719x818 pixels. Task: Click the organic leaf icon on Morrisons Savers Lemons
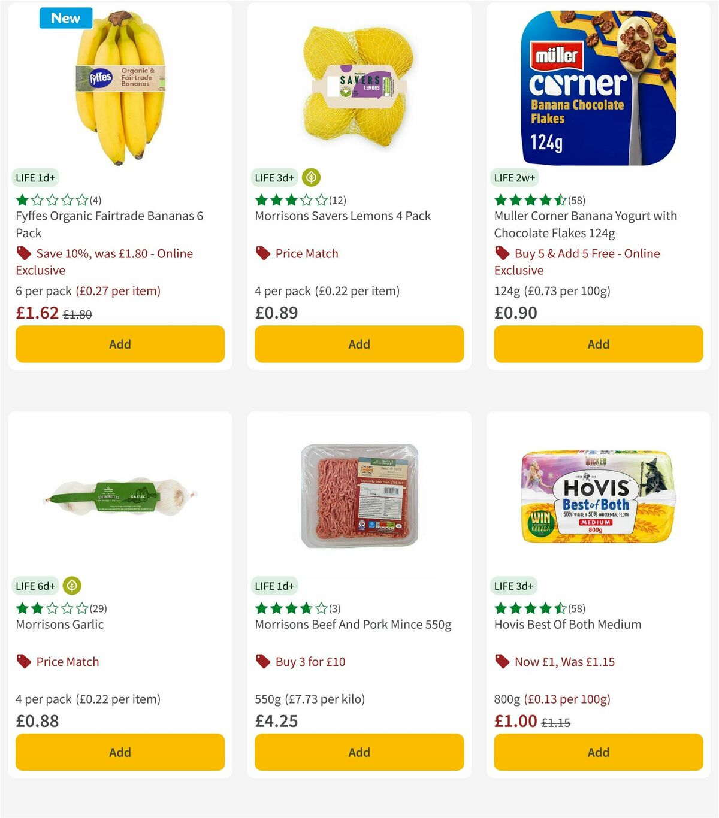click(311, 177)
